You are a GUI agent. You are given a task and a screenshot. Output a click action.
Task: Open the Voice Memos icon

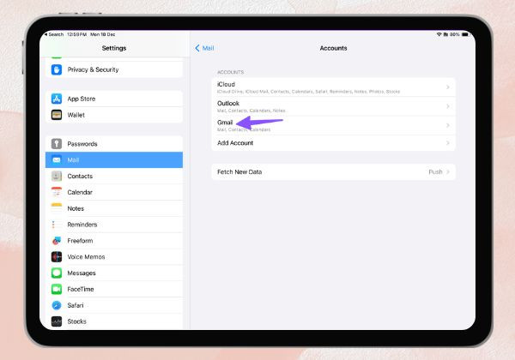[57, 257]
